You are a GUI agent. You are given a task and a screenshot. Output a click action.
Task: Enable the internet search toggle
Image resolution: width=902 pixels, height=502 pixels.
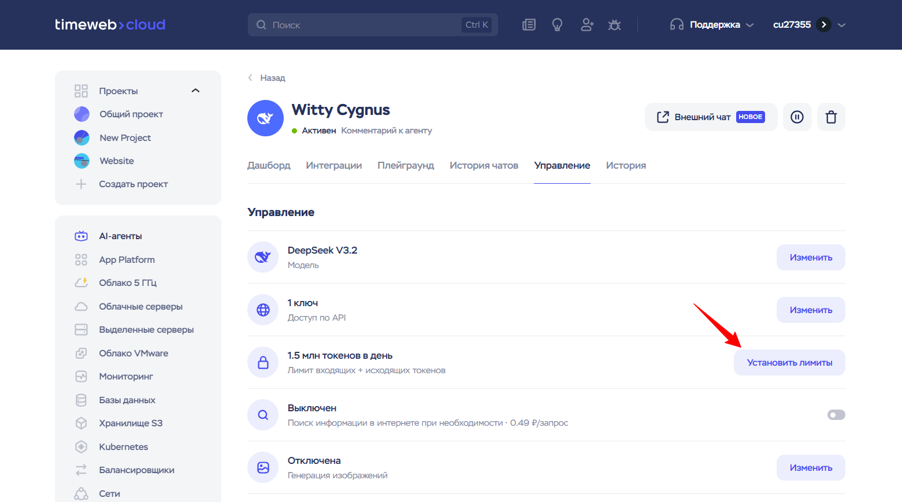click(x=836, y=415)
